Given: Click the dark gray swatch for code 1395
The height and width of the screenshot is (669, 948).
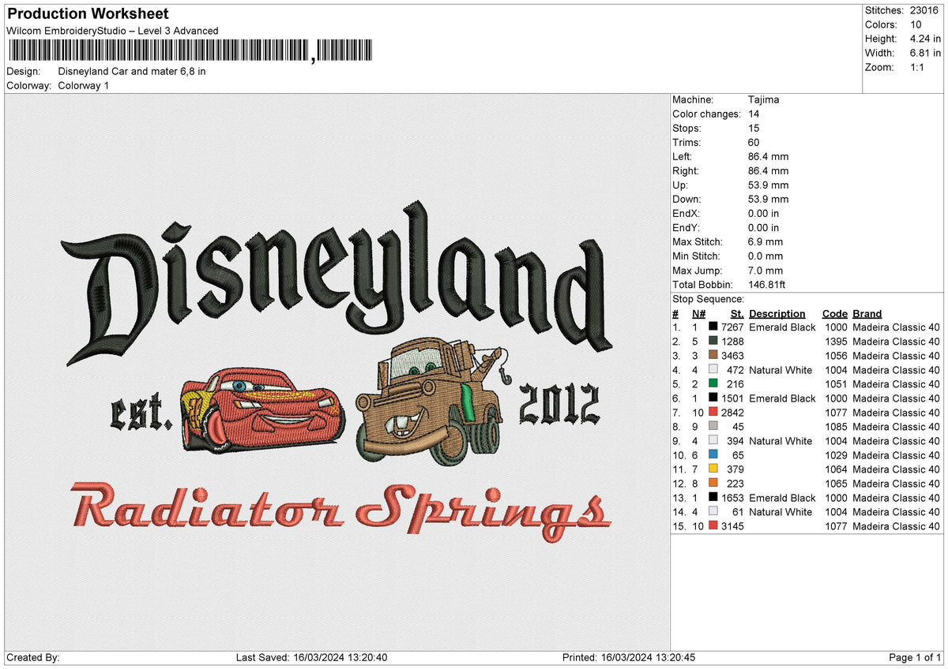Looking at the screenshot, I should 713,342.
